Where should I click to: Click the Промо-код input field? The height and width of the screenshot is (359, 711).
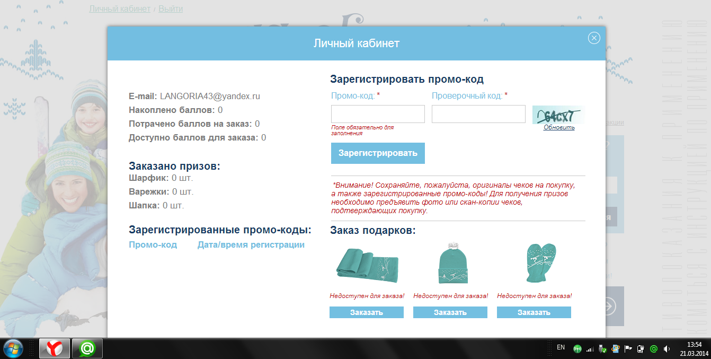click(378, 114)
